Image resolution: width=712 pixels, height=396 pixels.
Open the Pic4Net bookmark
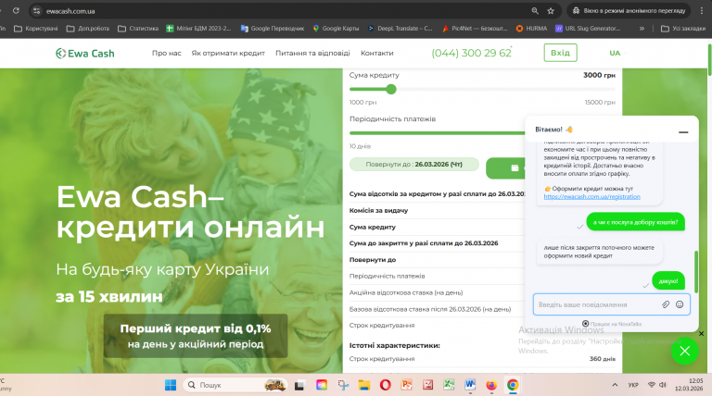475,29
